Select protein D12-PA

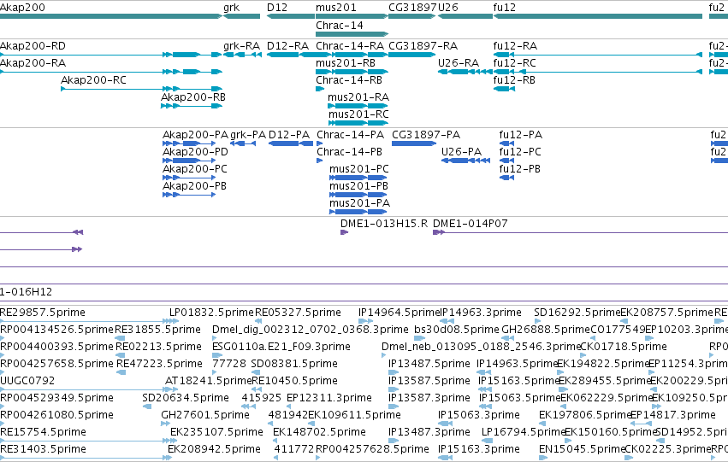coord(289,135)
